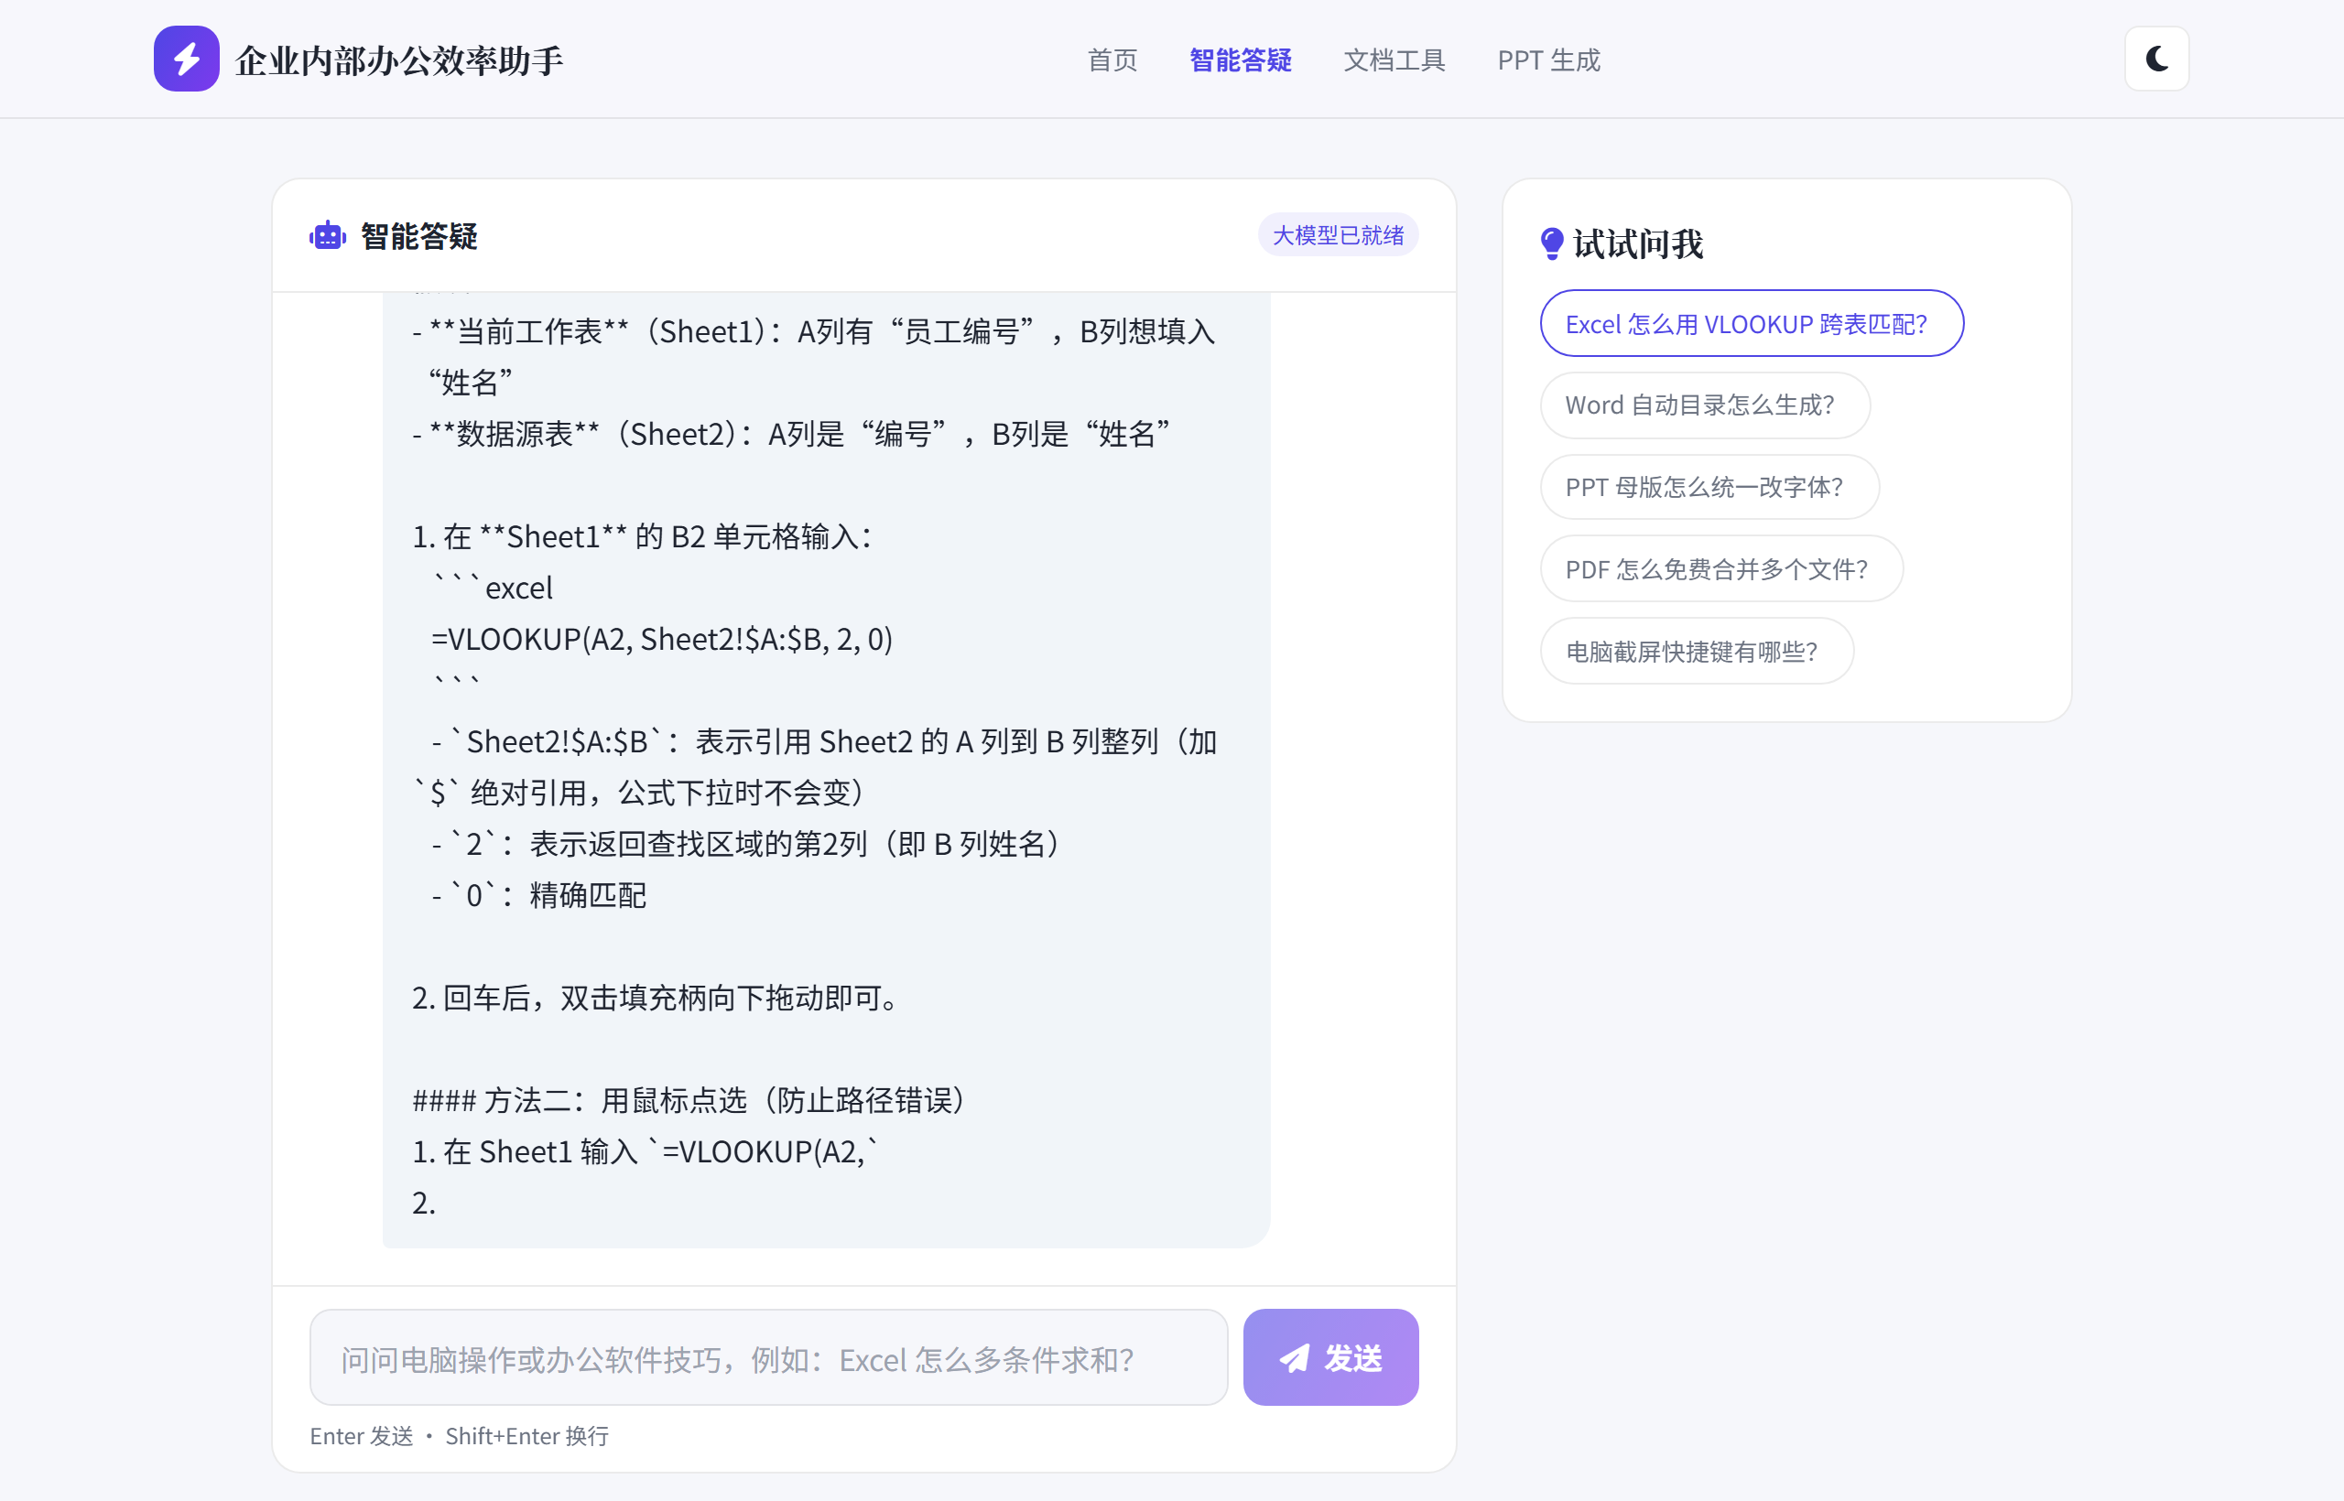
Task: Click the lightbulb icon next to 试试问我
Action: 1551,243
